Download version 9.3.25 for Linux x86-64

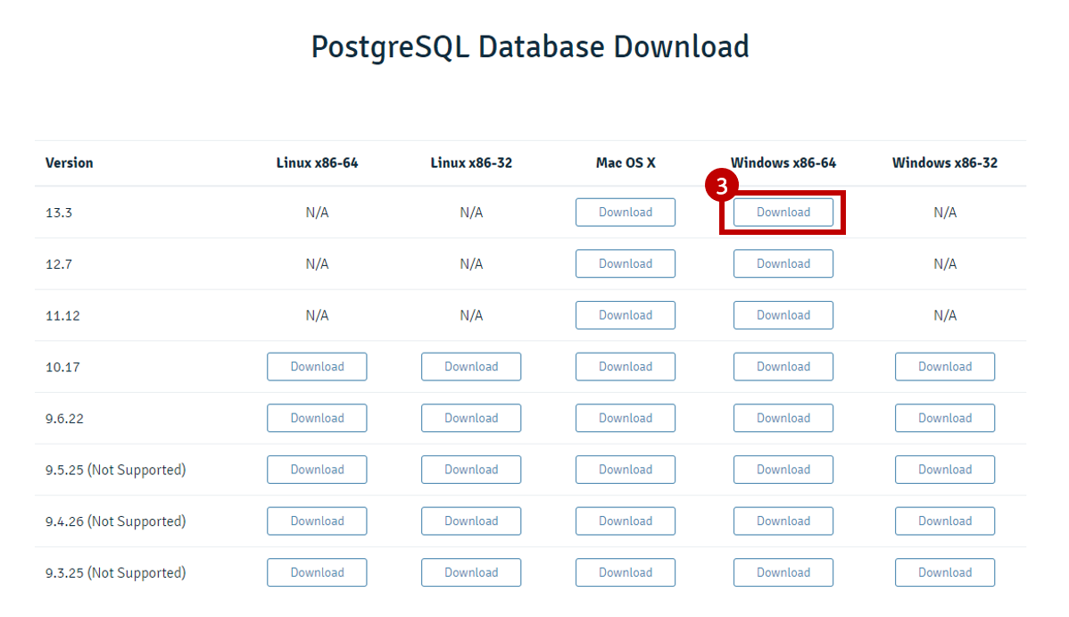pos(317,572)
